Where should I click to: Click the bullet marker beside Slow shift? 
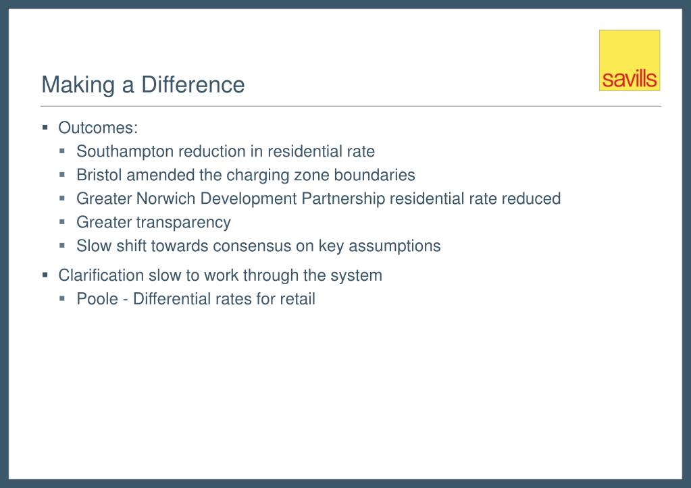click(x=62, y=245)
